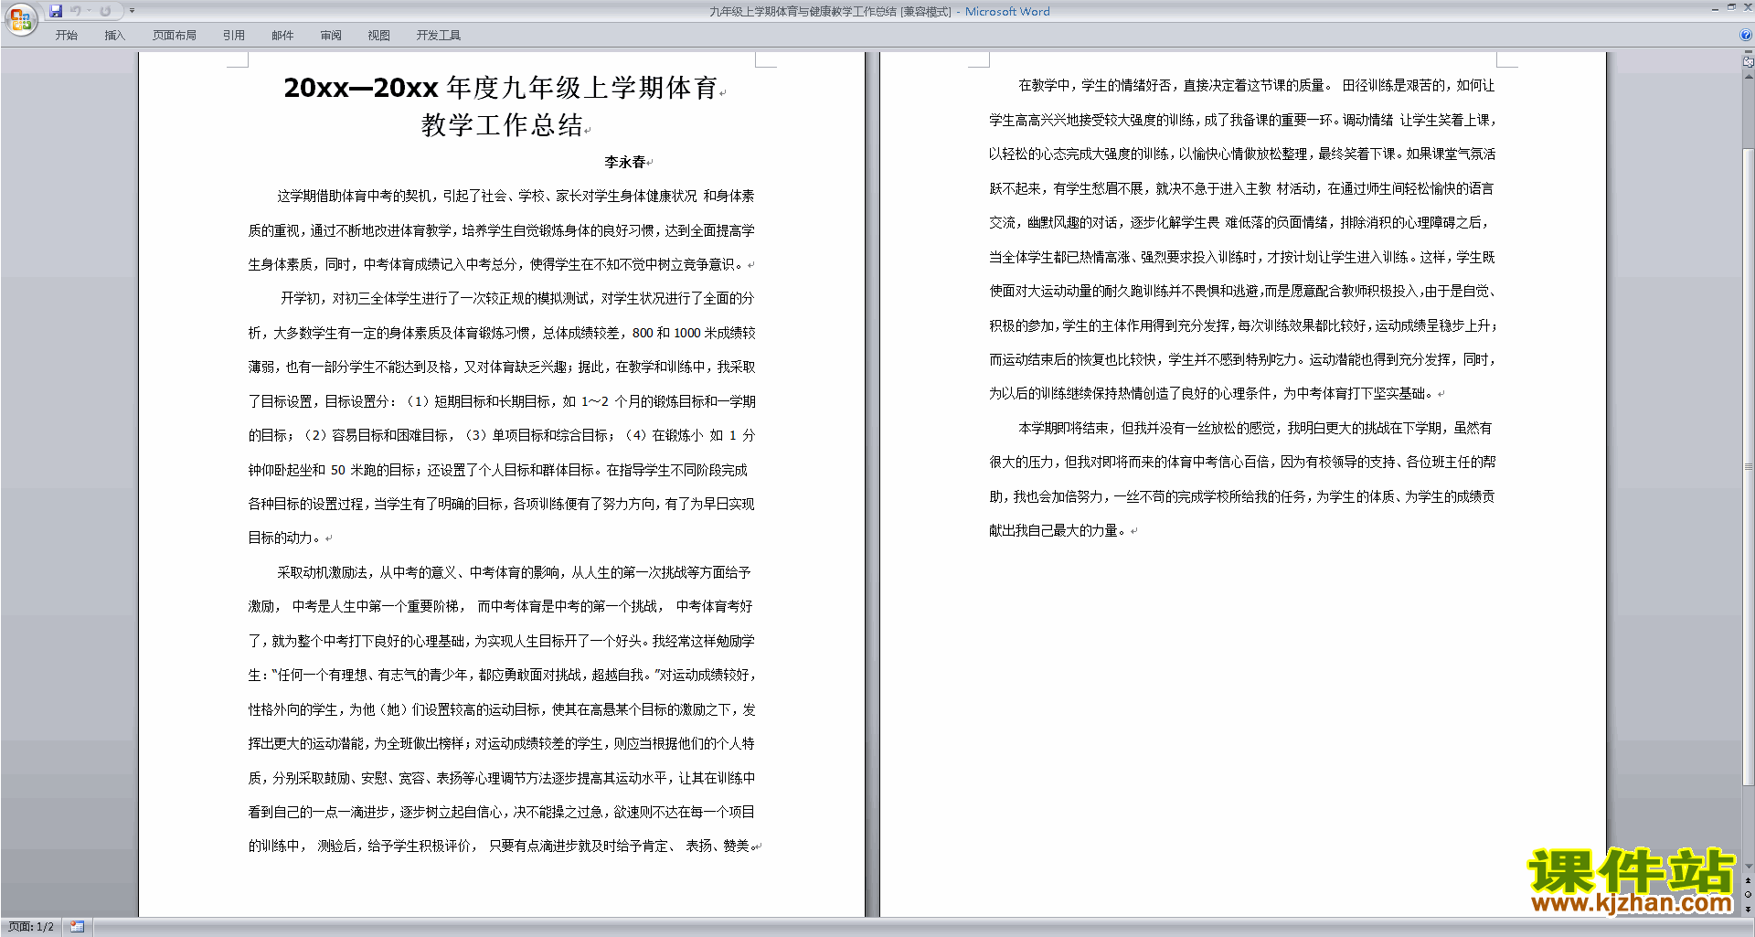This screenshot has height=937, width=1755.
Task: Open Microsoft Word Help question icon
Action: (1746, 35)
